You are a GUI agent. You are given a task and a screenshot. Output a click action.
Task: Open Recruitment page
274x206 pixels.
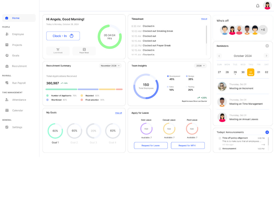coord(19,66)
